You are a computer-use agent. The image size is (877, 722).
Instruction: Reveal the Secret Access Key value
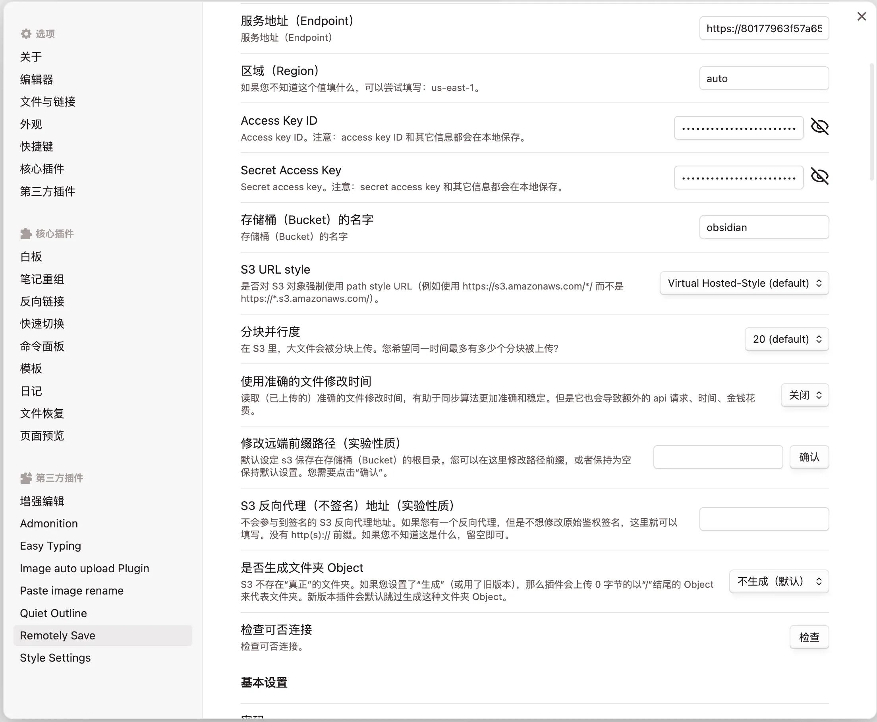(x=820, y=176)
